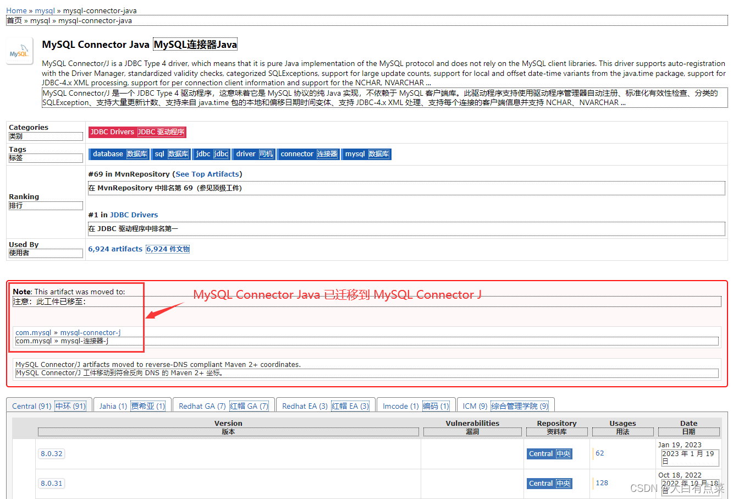Open the 62 usages link

[x=599, y=453]
